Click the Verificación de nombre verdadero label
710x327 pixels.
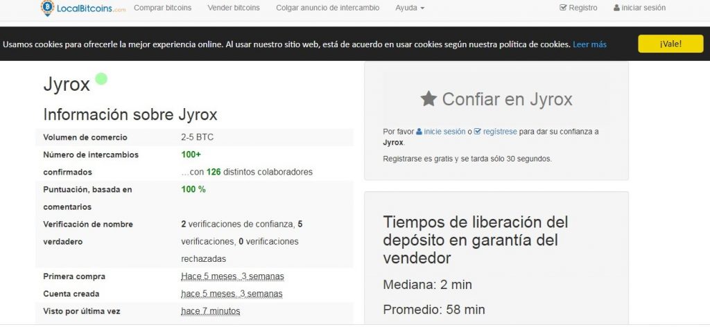point(88,233)
